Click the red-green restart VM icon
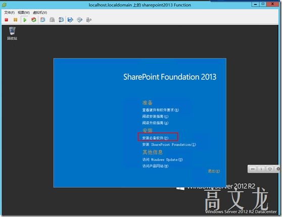Viewport: 282px width, 217px height. (34, 20)
